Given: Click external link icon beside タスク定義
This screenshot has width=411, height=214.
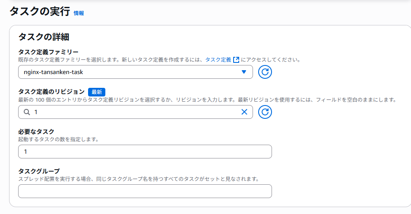Looking at the screenshot, I should (x=236, y=60).
